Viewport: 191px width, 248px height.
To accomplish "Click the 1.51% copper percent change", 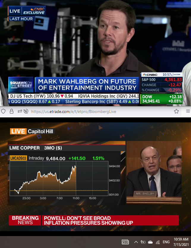I will click(x=98, y=158).
